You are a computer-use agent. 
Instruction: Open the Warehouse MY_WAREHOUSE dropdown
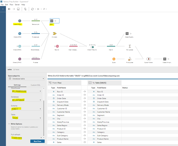coord(26,91)
